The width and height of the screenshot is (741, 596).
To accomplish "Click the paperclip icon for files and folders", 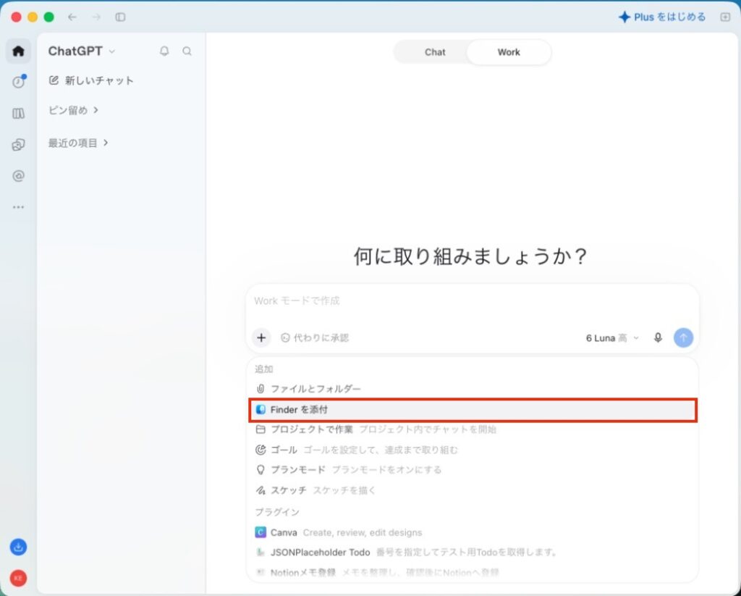I will (261, 389).
